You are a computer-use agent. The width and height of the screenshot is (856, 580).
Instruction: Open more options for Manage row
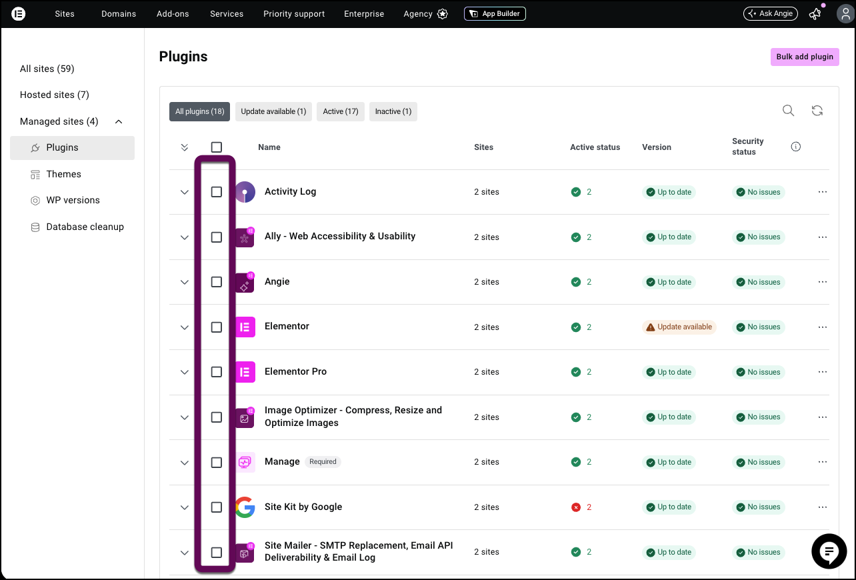(x=823, y=462)
